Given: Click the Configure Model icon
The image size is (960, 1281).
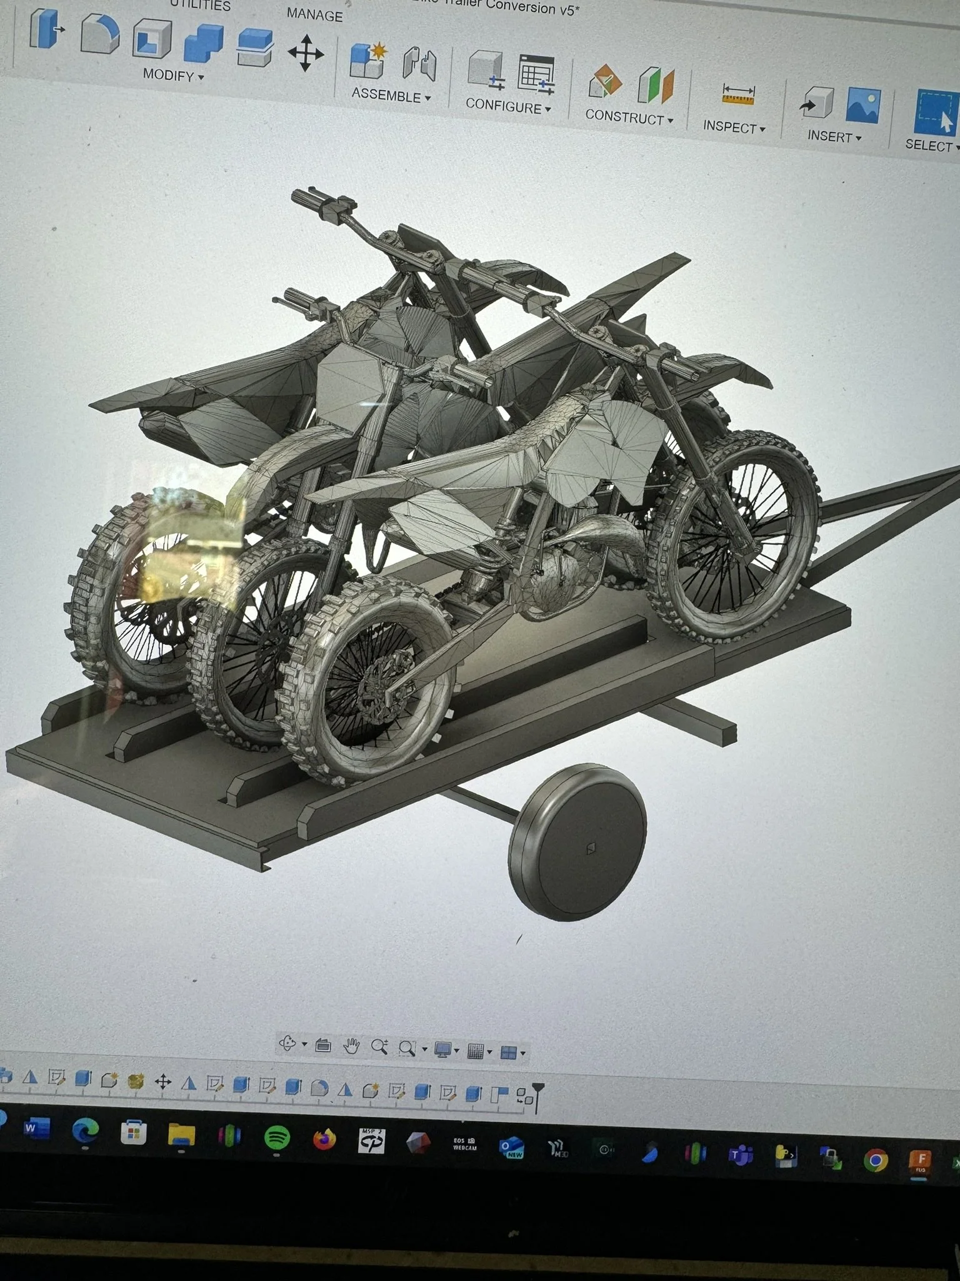Looking at the screenshot, I should 486,70.
